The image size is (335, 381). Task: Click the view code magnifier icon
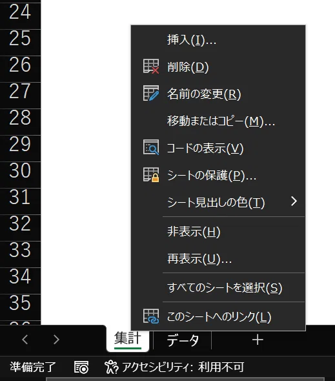pos(151,147)
